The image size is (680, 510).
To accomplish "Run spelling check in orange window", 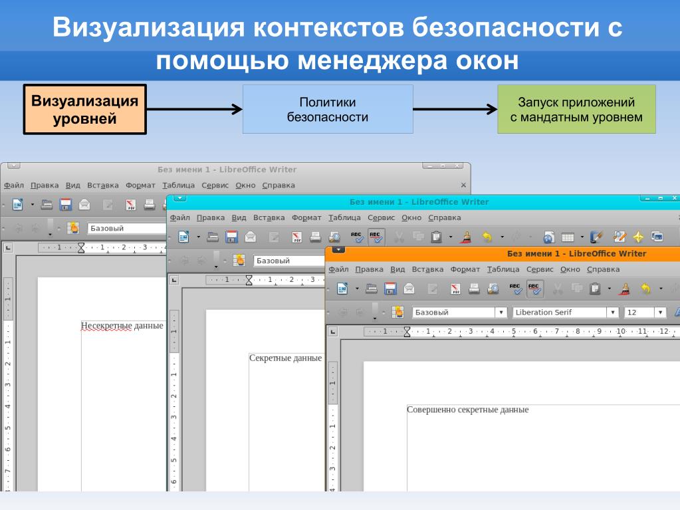I will pos(516,289).
